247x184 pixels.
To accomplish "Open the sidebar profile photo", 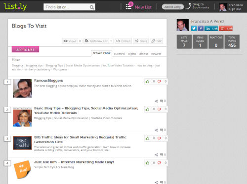I will coord(183,25).
